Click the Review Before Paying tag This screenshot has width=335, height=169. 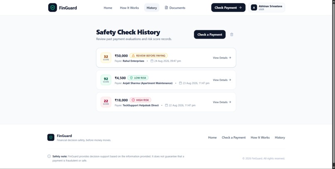tap(148, 56)
